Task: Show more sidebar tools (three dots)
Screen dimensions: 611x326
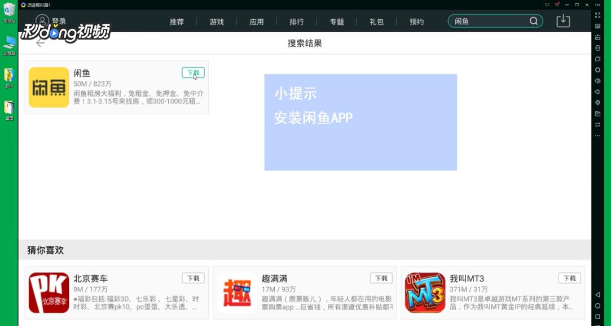Action: point(597,136)
